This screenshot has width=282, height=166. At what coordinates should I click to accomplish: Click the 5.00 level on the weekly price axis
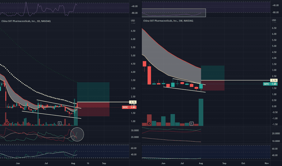point(274,46)
